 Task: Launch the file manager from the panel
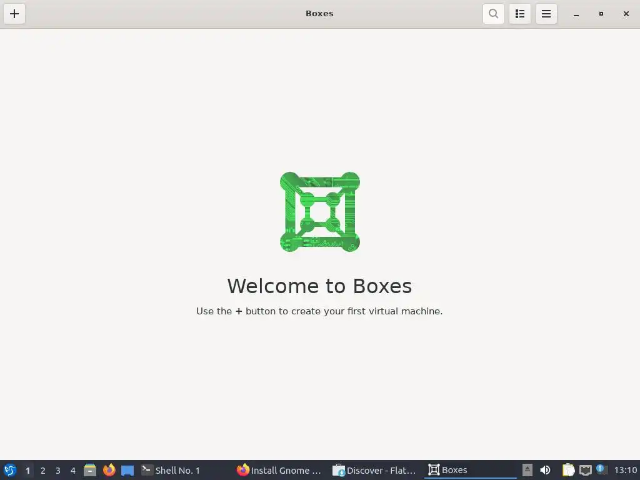[90, 470]
